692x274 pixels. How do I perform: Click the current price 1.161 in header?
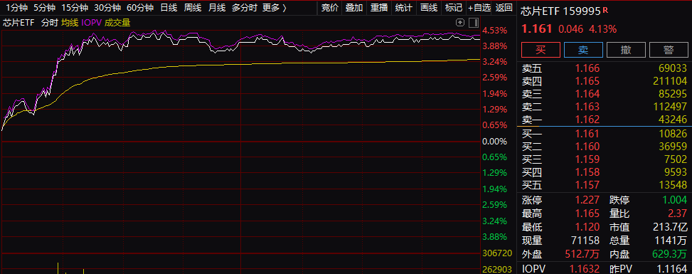(x=537, y=29)
